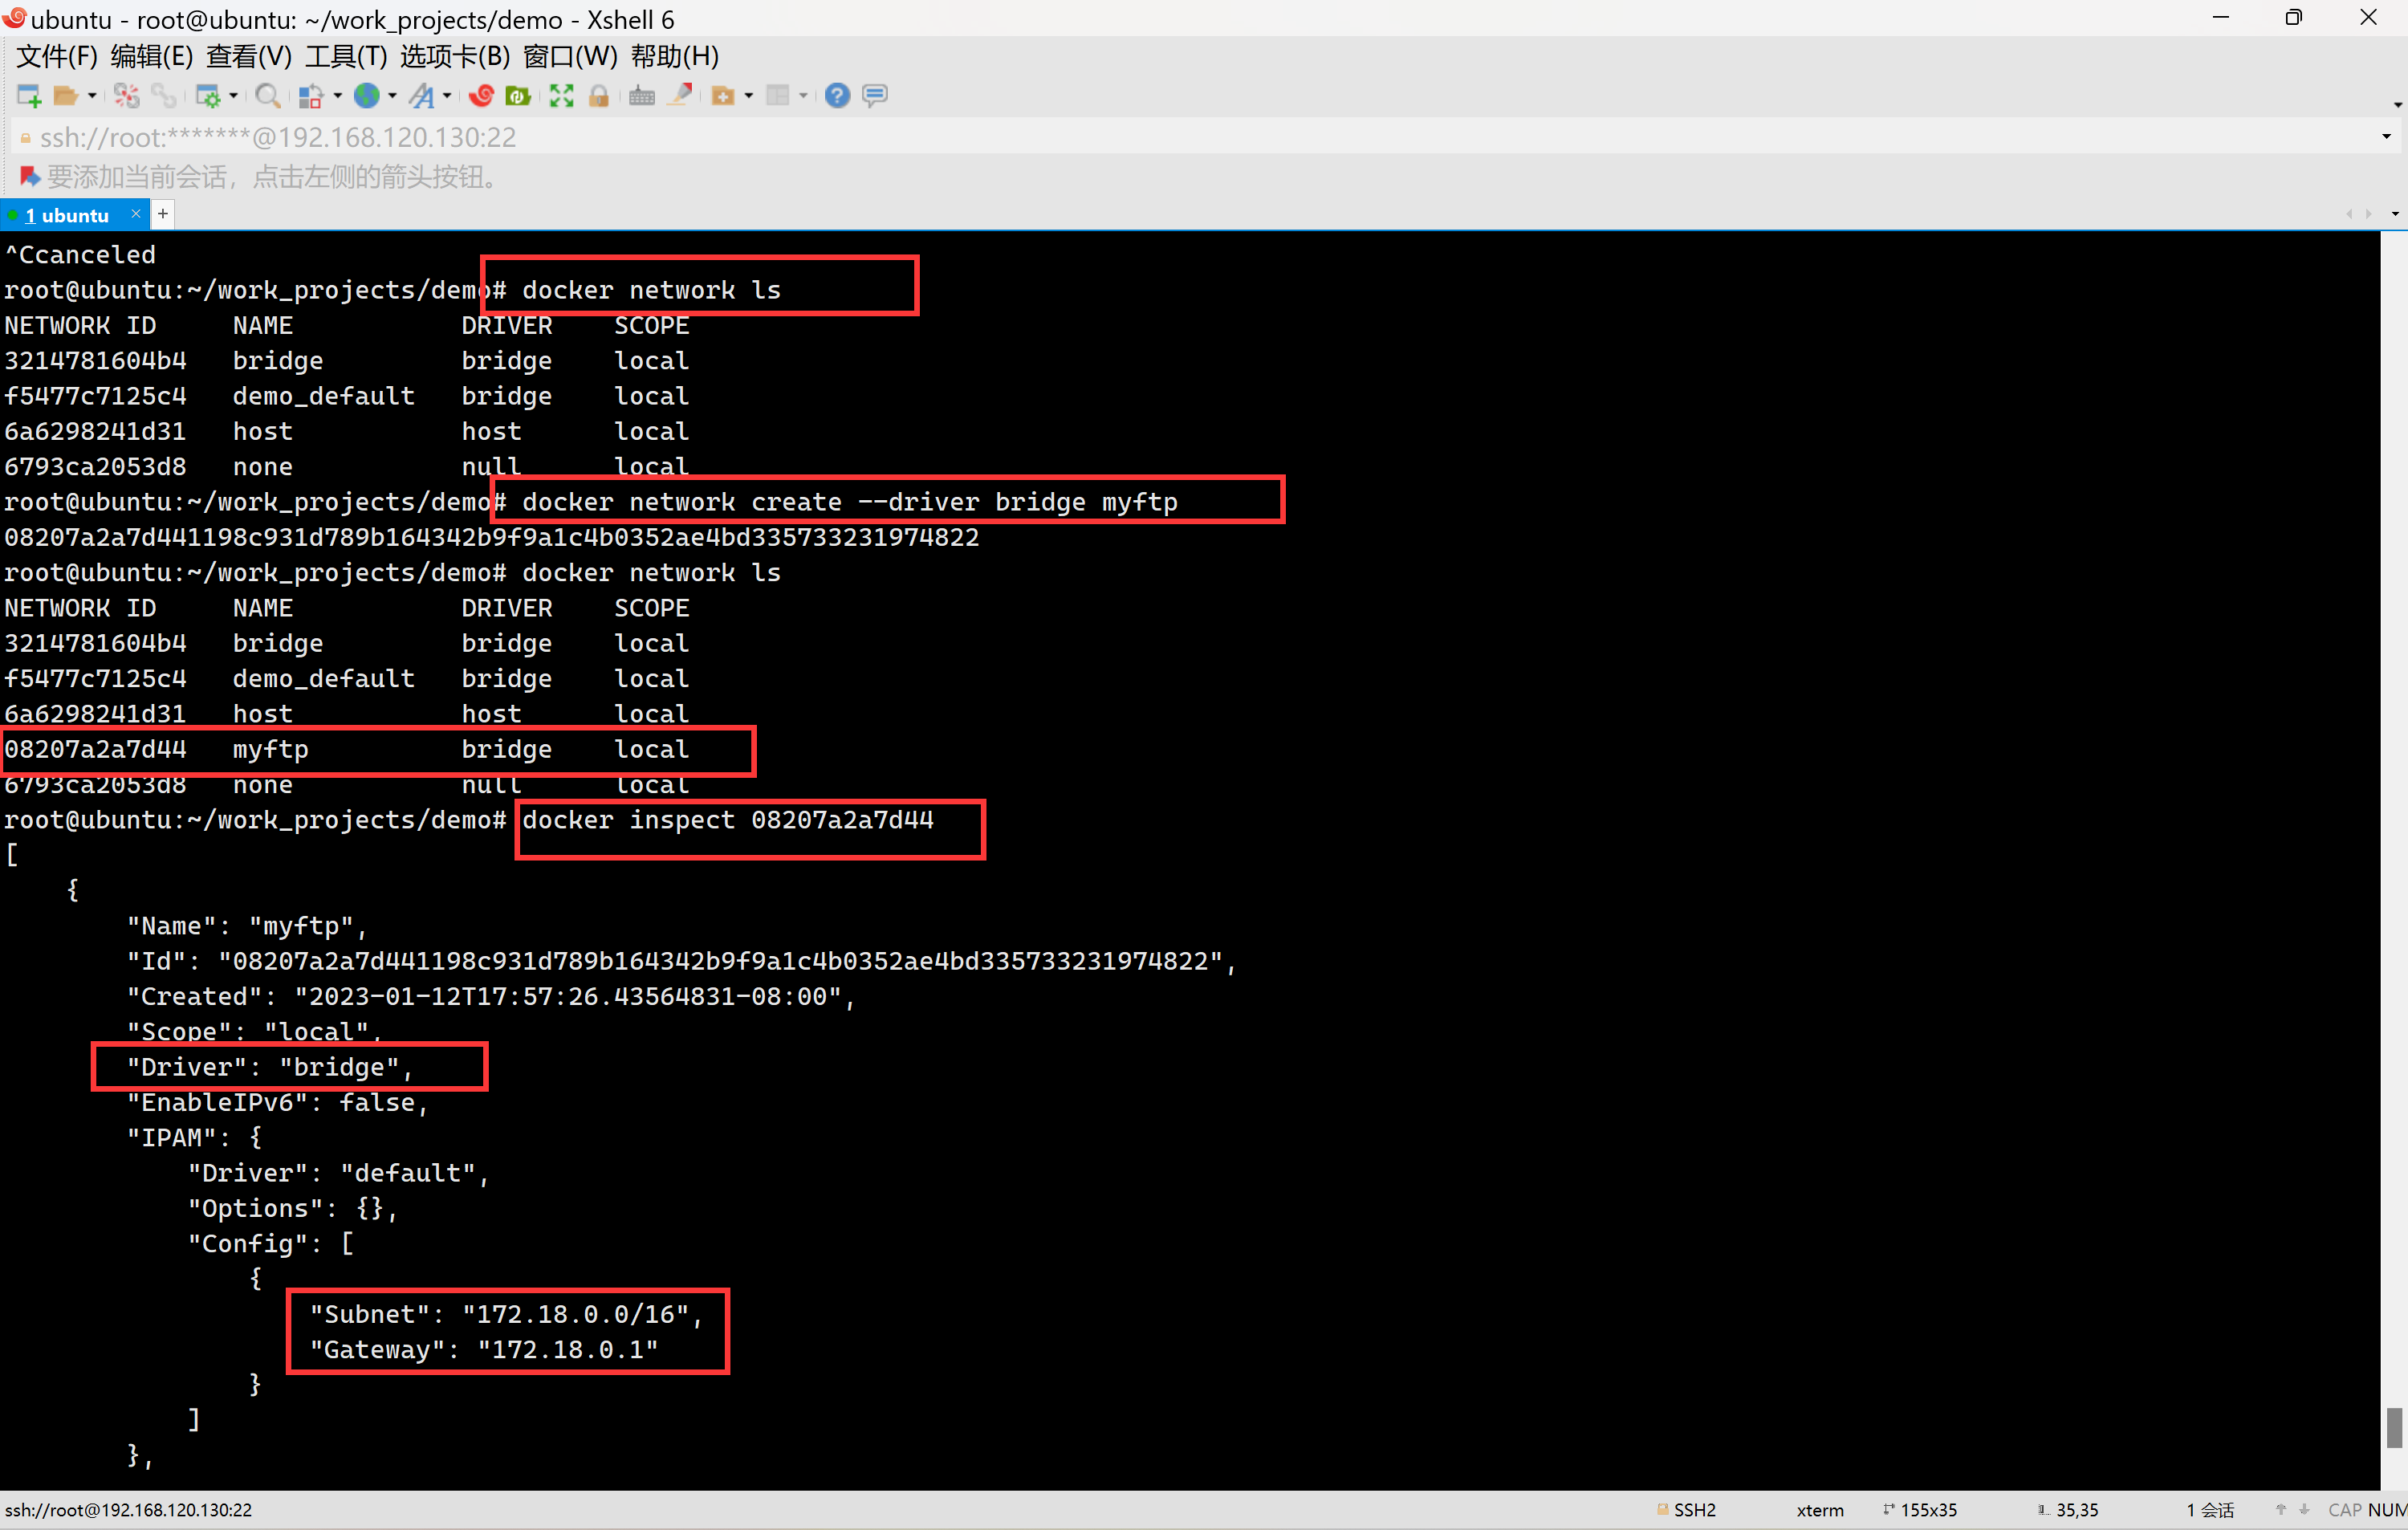Click the '"EnableIPv6": false' line

(x=277, y=1102)
